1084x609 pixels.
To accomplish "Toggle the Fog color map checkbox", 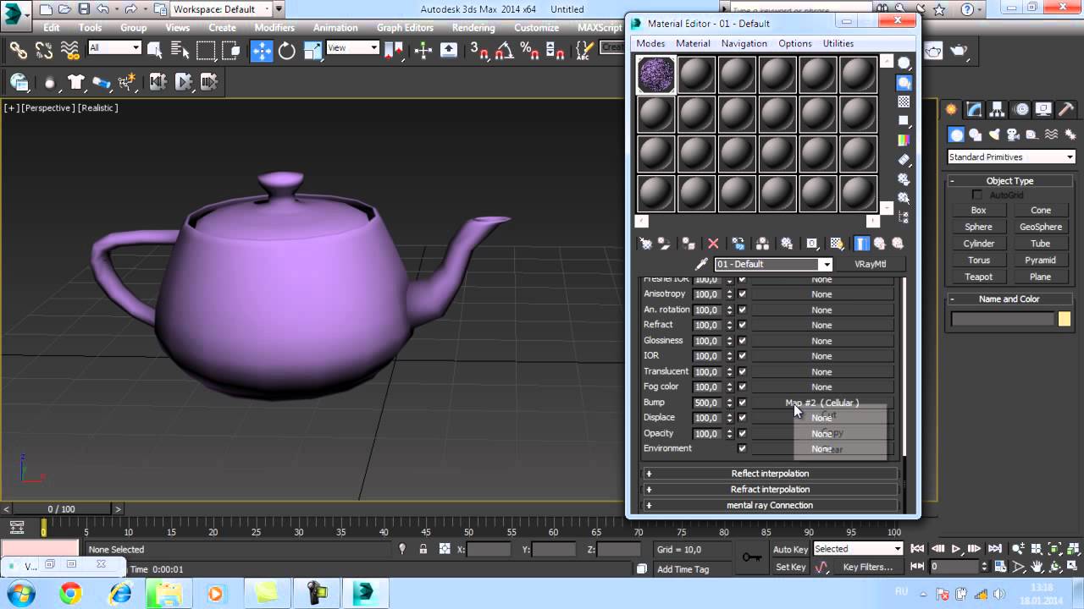I will click(x=742, y=387).
